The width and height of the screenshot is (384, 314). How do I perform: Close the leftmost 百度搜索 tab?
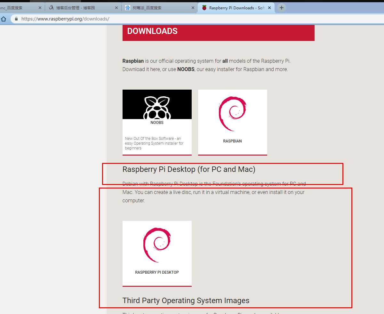click(x=40, y=8)
